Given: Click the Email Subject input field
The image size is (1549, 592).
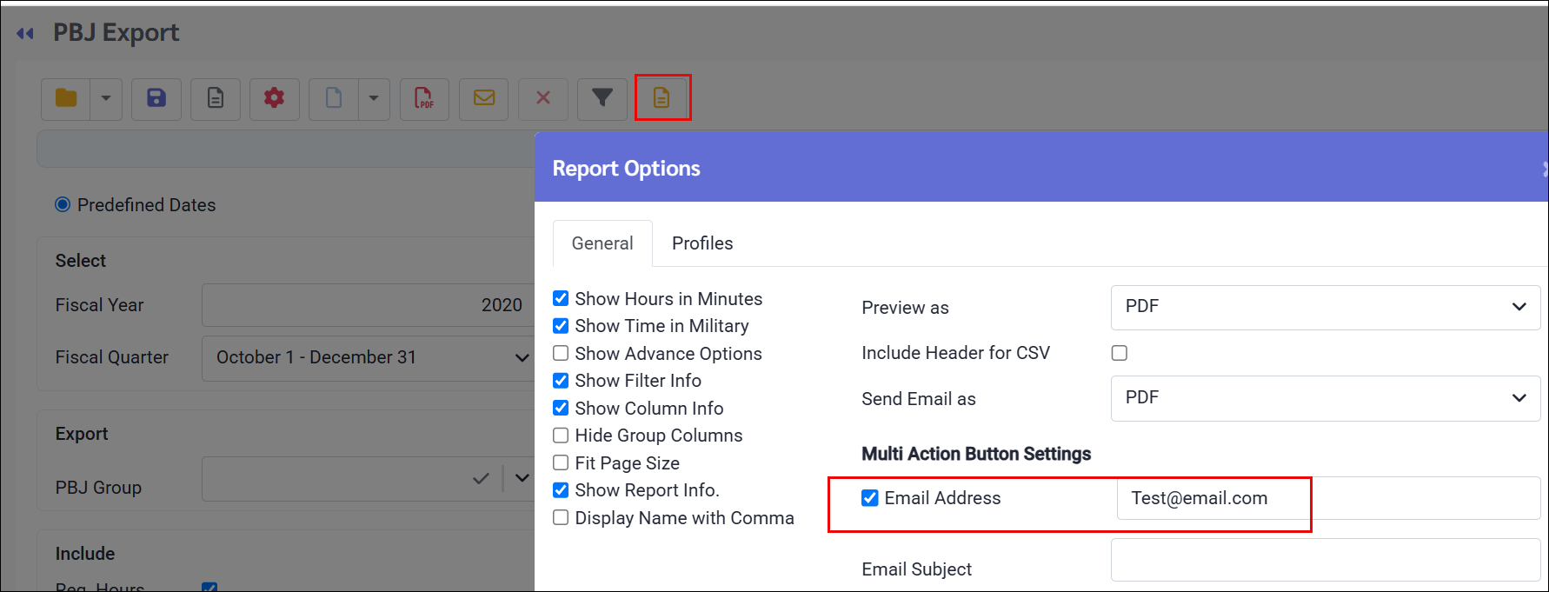Looking at the screenshot, I should [1326, 560].
